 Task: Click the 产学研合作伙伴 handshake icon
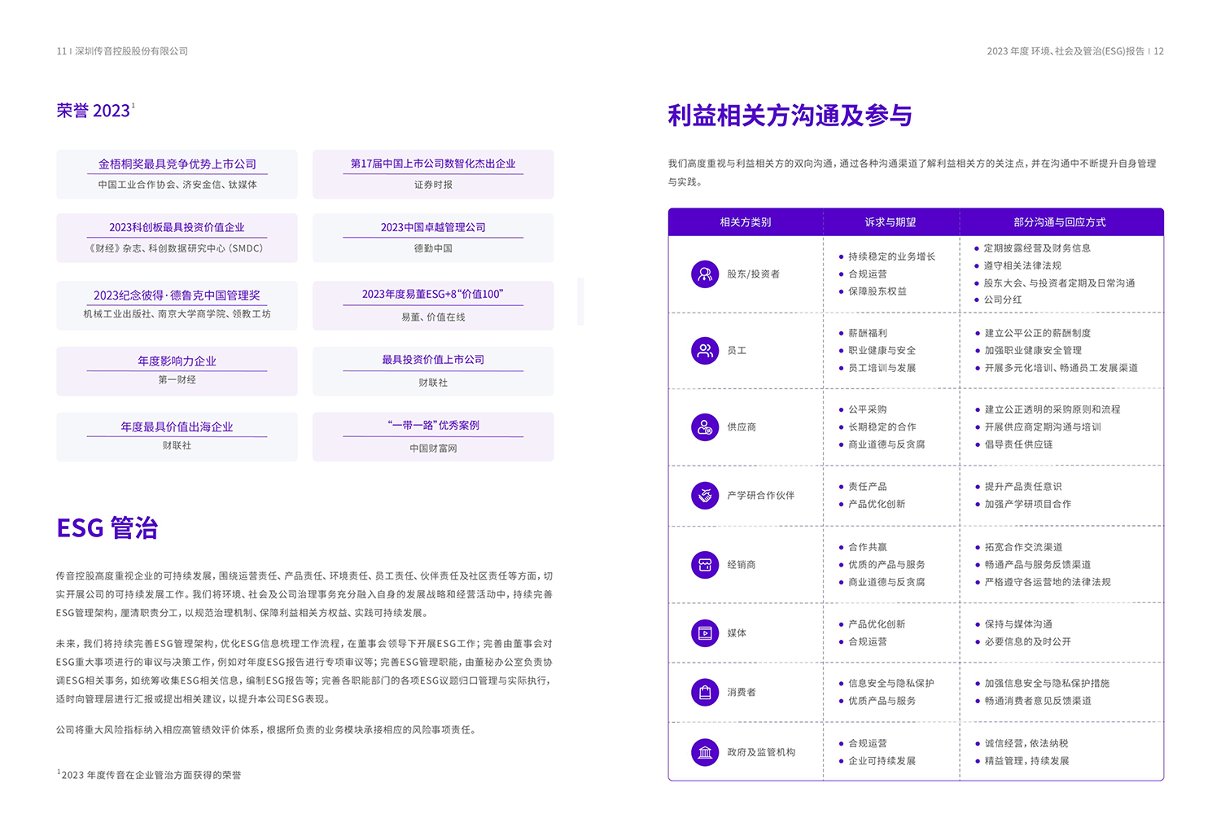[x=705, y=495]
